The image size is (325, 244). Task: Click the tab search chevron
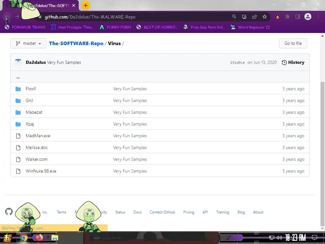coord(274,4)
